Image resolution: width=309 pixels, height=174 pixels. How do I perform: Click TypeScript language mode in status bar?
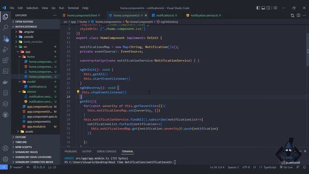pyautogui.click(x=269, y=167)
